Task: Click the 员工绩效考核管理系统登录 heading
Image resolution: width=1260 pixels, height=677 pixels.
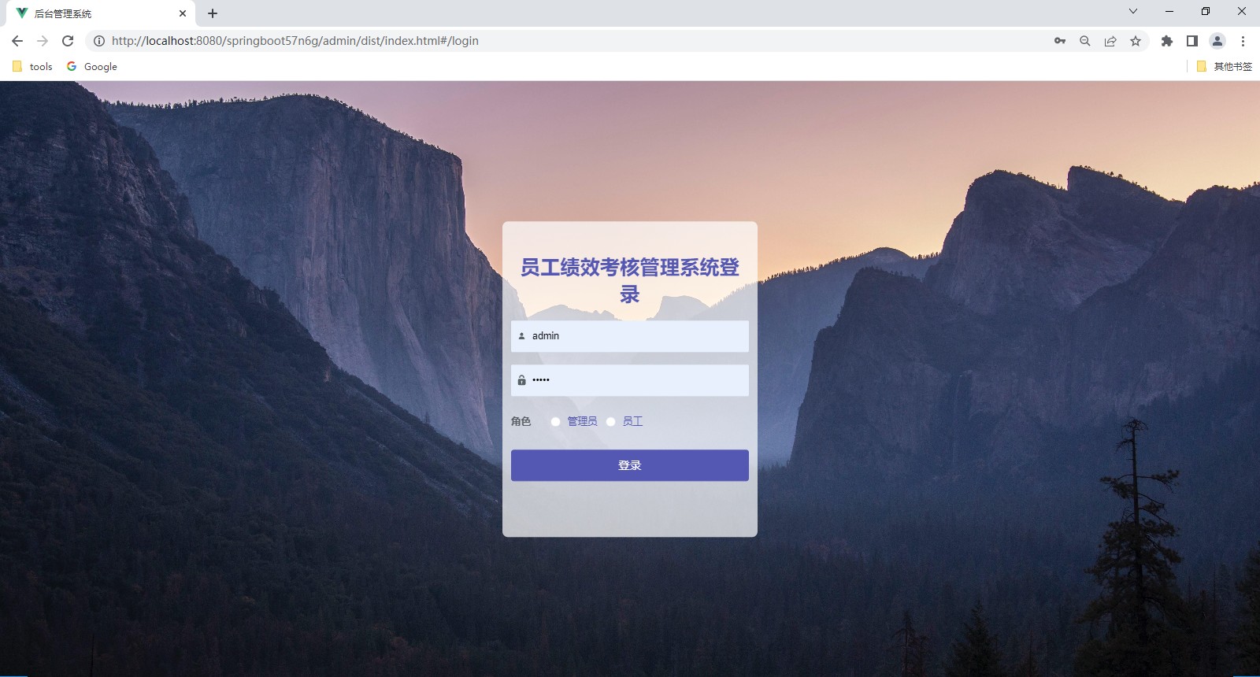Action: (630, 280)
